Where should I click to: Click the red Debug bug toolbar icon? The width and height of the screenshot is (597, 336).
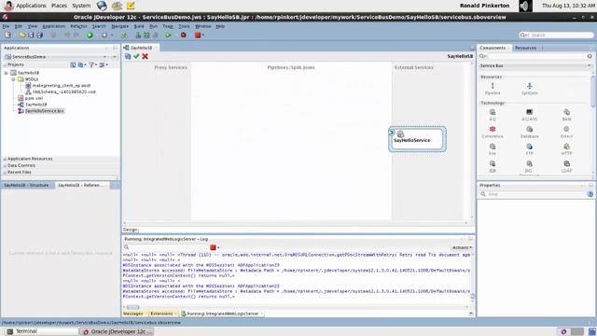tap(183, 35)
